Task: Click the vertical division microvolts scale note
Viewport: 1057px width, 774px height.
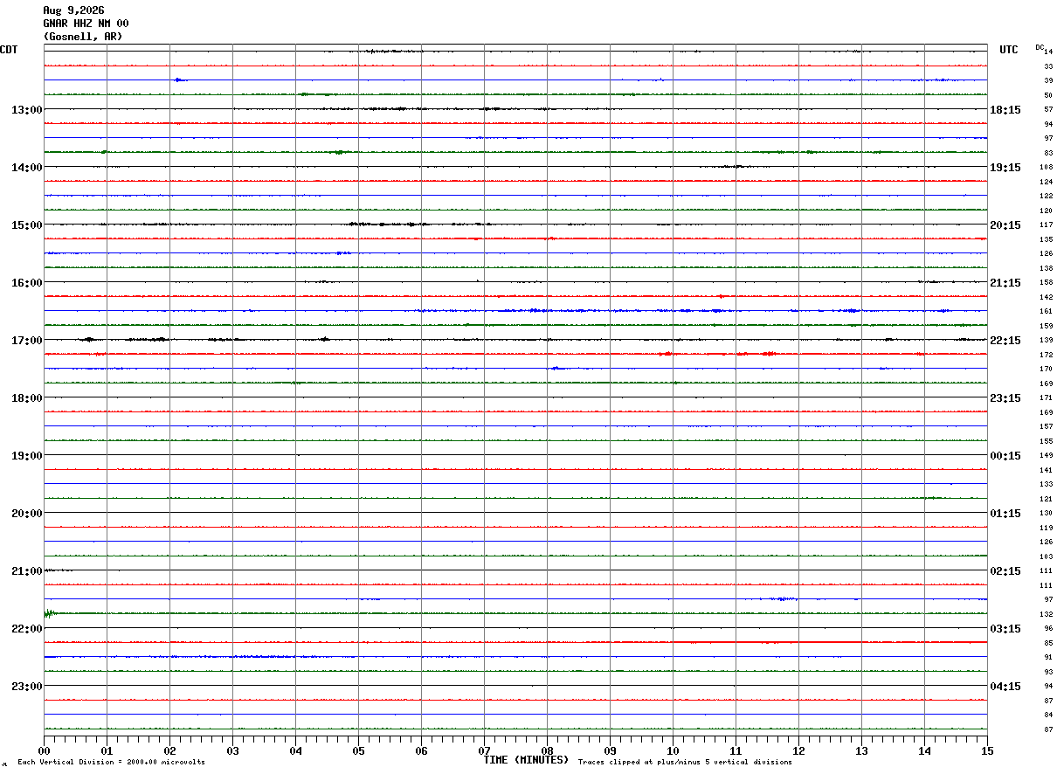Action: (x=111, y=763)
